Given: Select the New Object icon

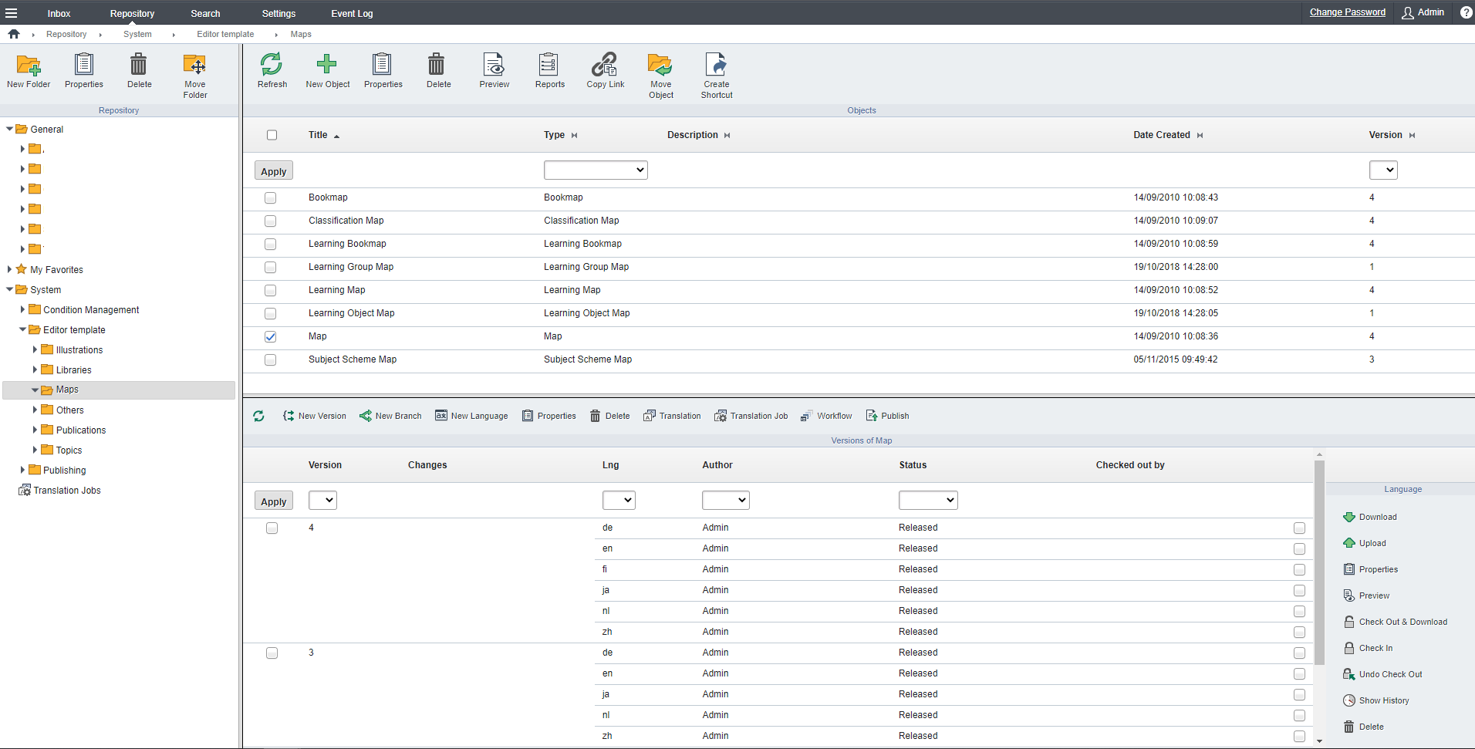Looking at the screenshot, I should pos(327,70).
